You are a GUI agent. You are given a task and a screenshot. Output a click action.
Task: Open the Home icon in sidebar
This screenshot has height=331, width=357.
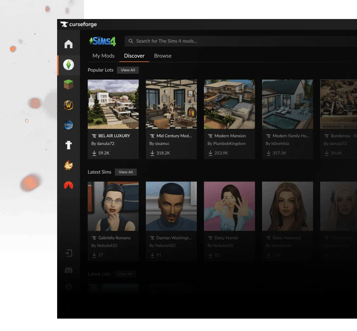[69, 44]
